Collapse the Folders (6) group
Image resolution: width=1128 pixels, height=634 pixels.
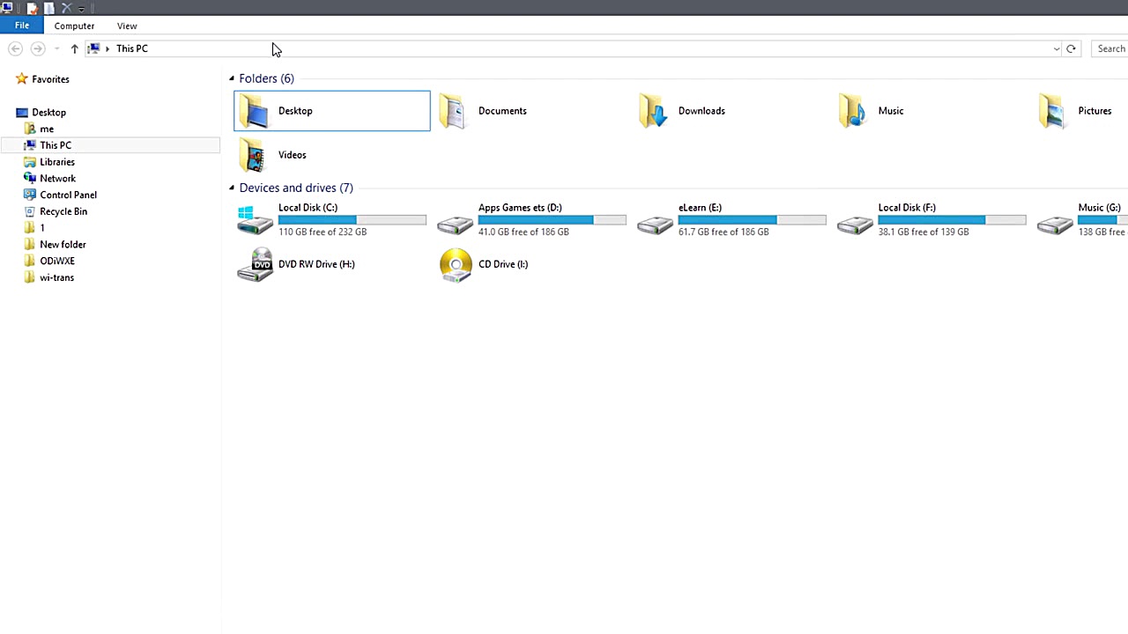[x=232, y=78]
